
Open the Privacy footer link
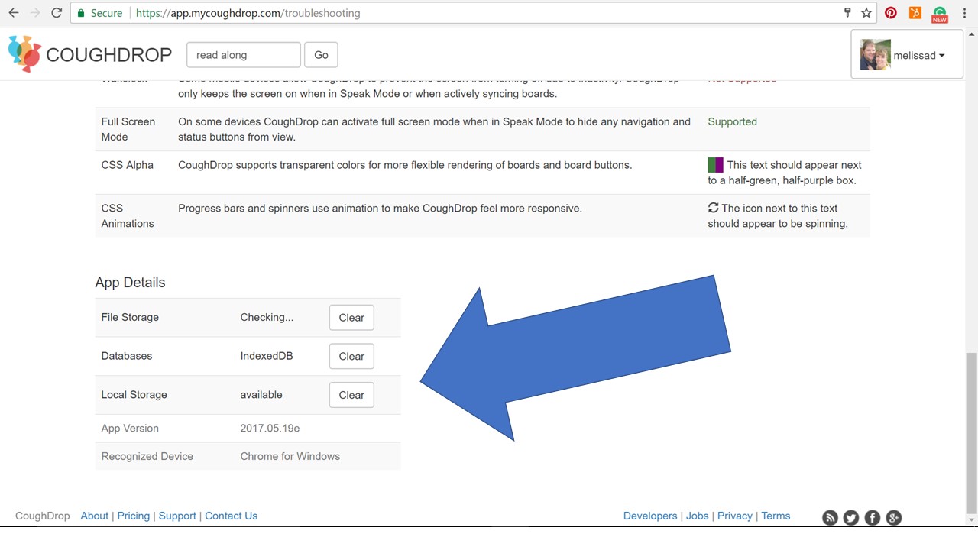(x=735, y=516)
